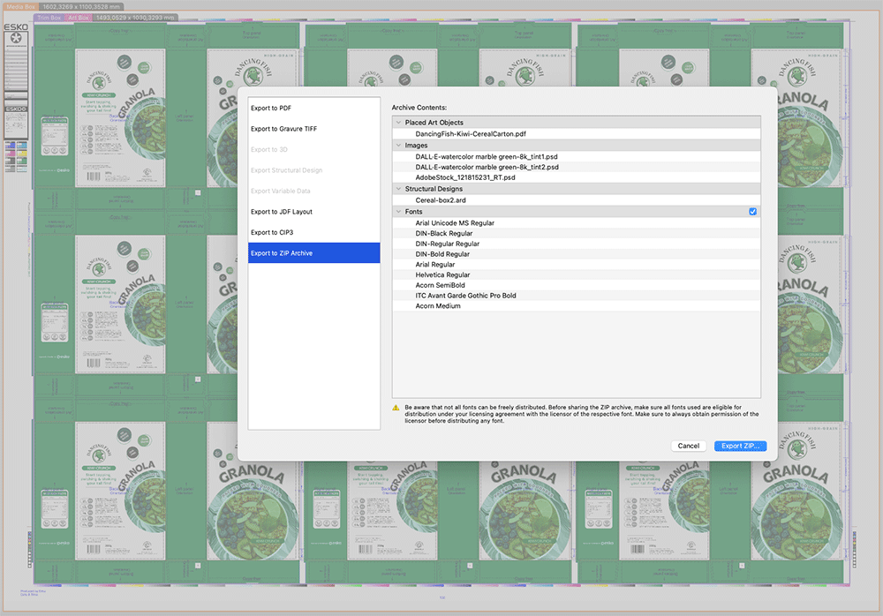
Task: Click the Export ZIP... button
Action: pyautogui.click(x=740, y=446)
